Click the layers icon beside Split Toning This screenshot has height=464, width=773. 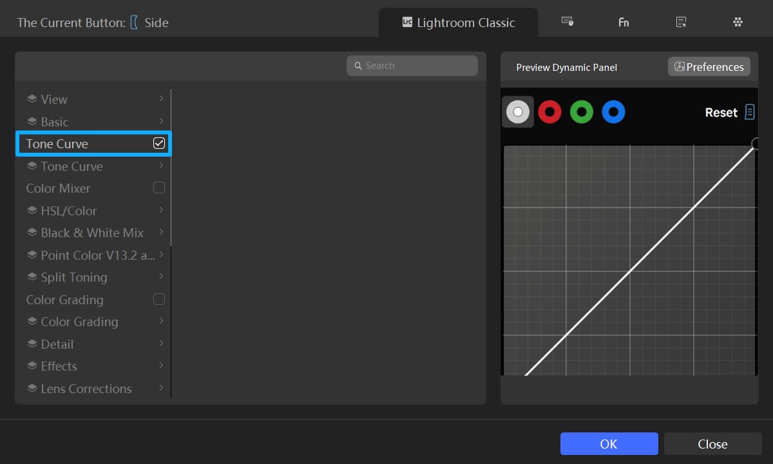[x=32, y=277]
